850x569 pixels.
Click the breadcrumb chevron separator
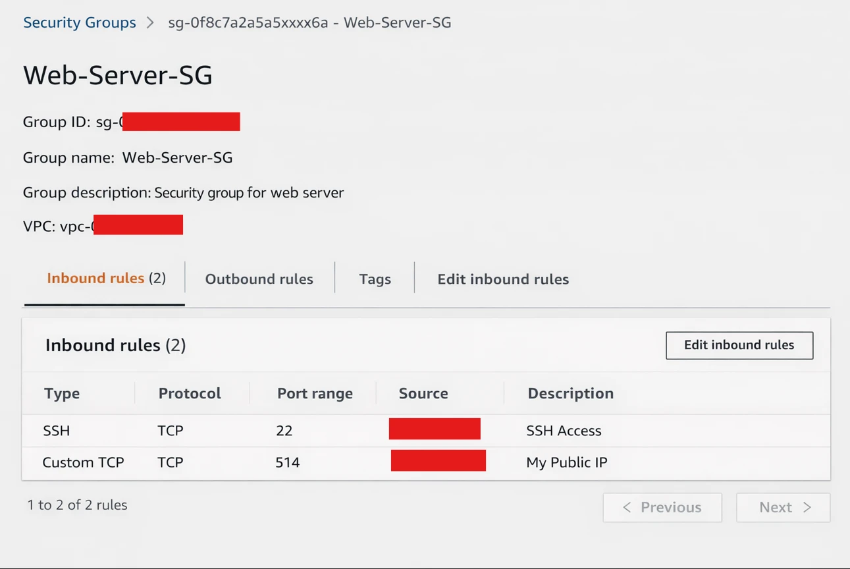[151, 22]
